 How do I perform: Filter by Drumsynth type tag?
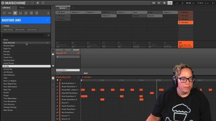coord(20,30)
